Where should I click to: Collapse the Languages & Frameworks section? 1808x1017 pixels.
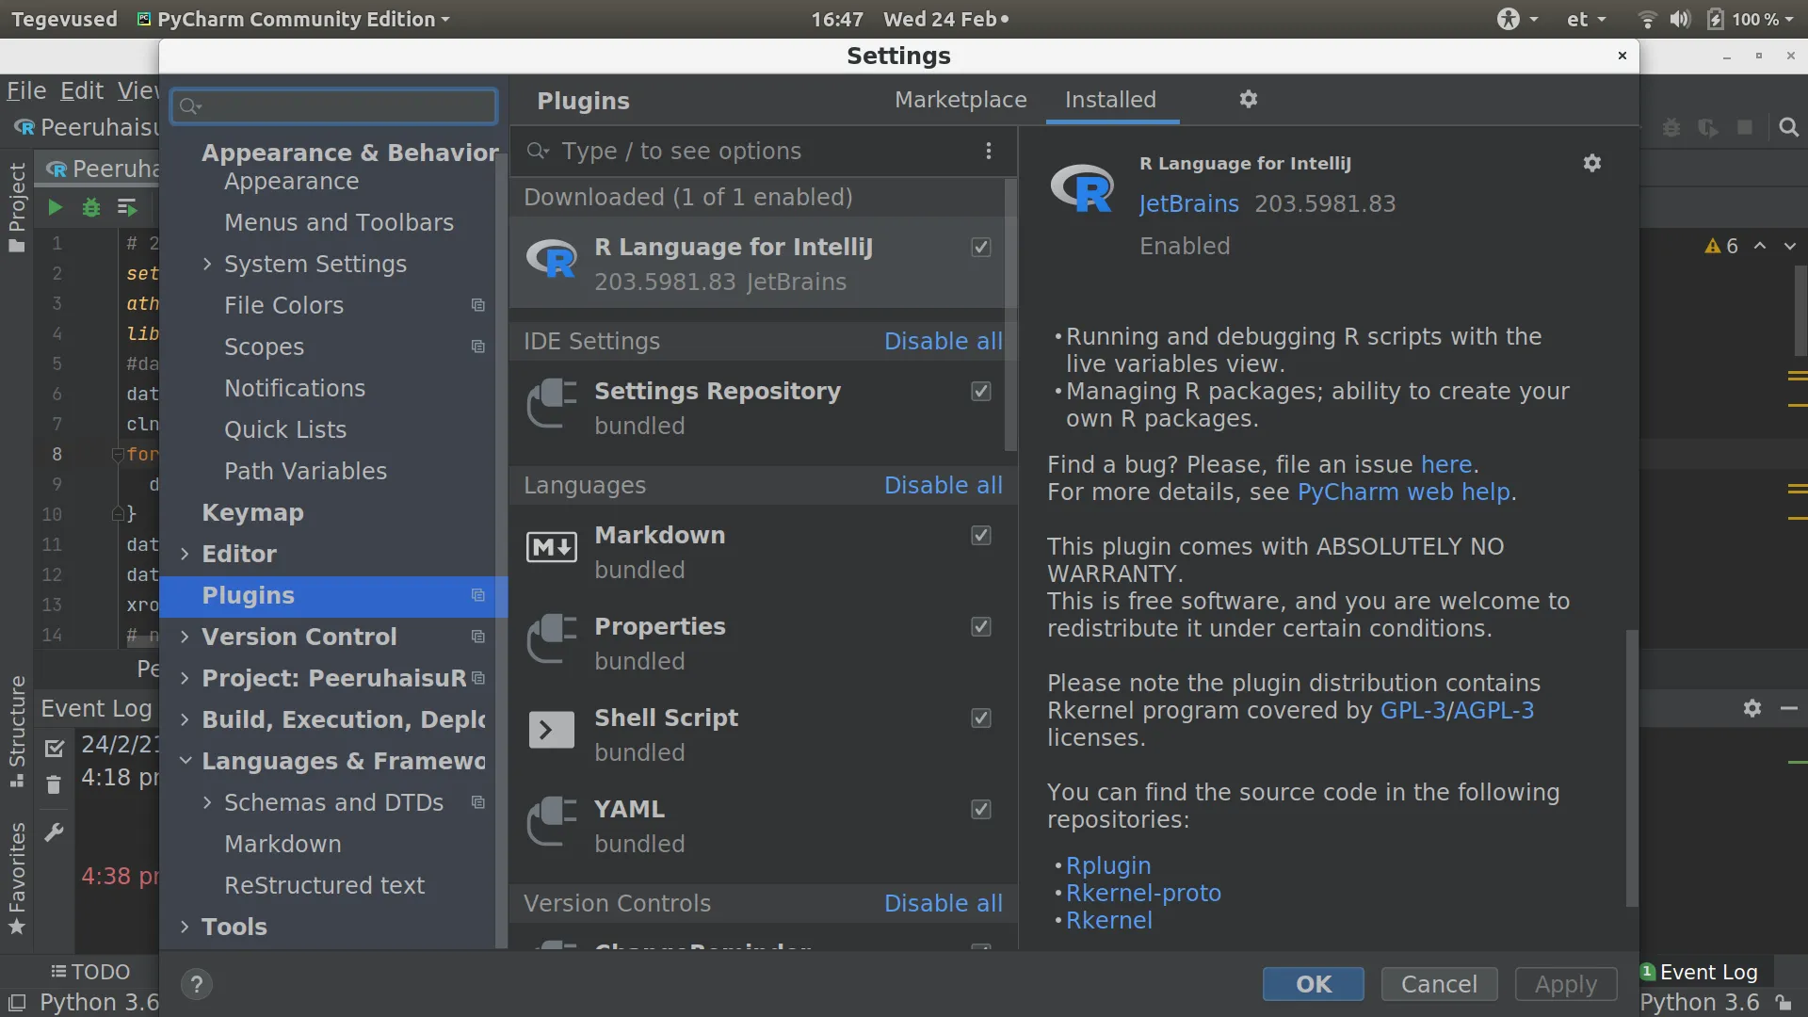point(185,761)
